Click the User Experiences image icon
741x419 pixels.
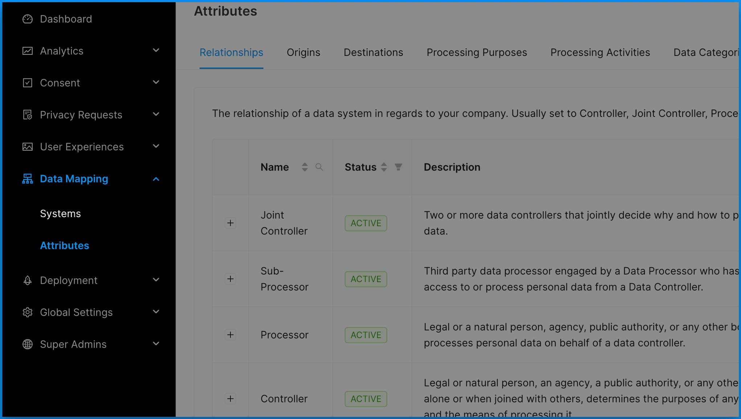(28, 147)
